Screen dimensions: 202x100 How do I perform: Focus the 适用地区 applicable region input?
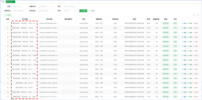coord(45,11)
